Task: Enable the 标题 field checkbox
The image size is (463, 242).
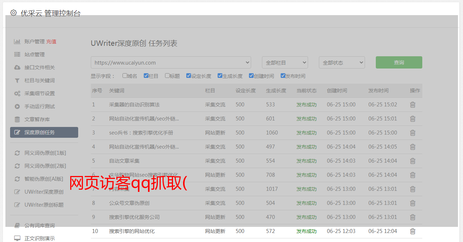Action: click(167, 76)
